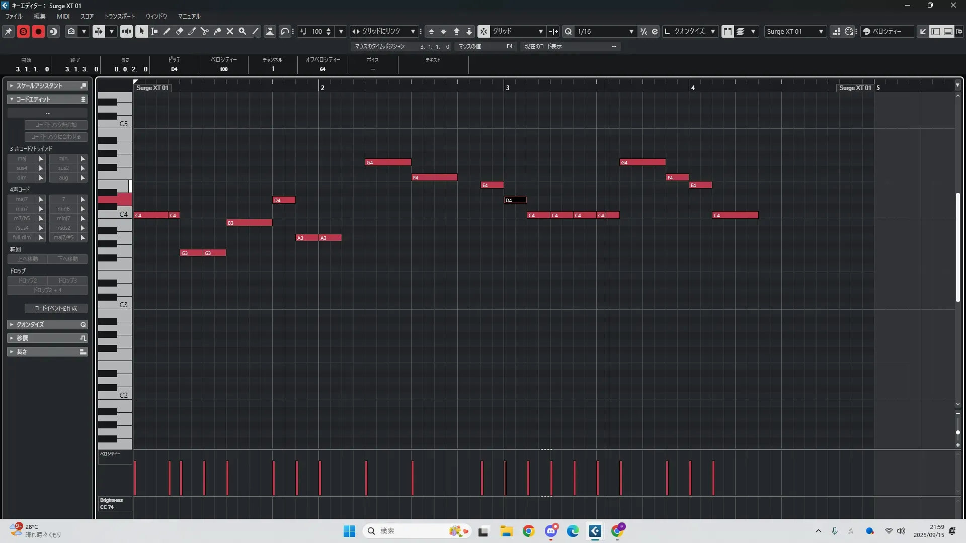966x543 pixels.
Task: Toggle Record in Editor button
Action: [38, 31]
